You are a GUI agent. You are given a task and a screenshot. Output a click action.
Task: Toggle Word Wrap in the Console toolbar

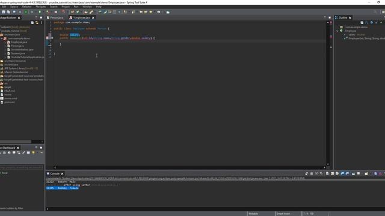337,173
